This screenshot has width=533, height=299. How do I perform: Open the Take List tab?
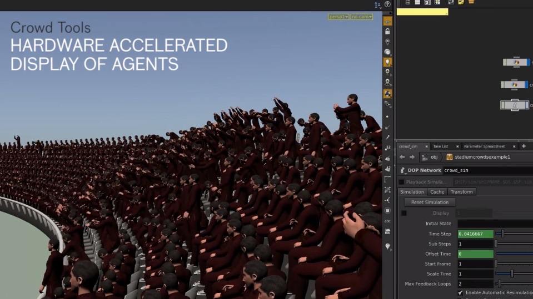(441, 146)
